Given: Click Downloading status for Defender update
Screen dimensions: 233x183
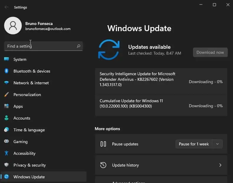Looking at the screenshot, I should click(x=206, y=82).
